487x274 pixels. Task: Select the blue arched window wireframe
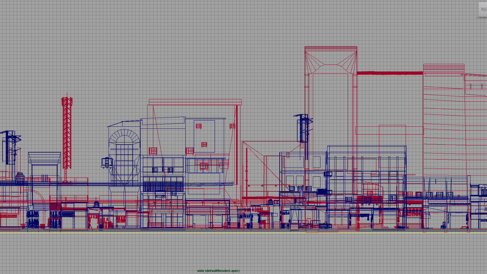tap(124, 147)
